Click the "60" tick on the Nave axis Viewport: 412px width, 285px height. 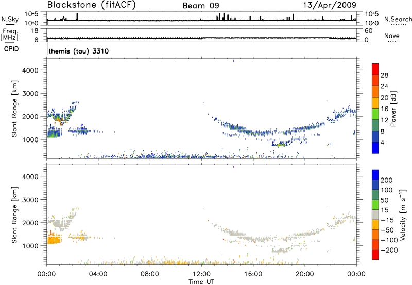tap(368, 31)
